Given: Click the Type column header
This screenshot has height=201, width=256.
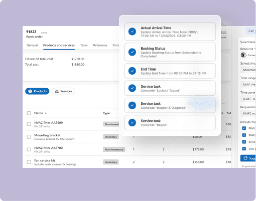Looking at the screenshot, I should [106, 113].
